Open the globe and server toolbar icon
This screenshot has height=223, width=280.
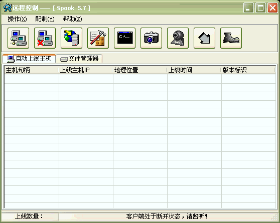coord(71,38)
